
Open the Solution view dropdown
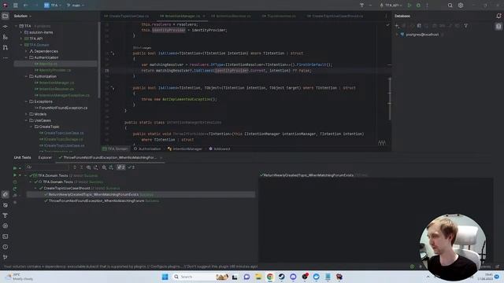point(23,16)
